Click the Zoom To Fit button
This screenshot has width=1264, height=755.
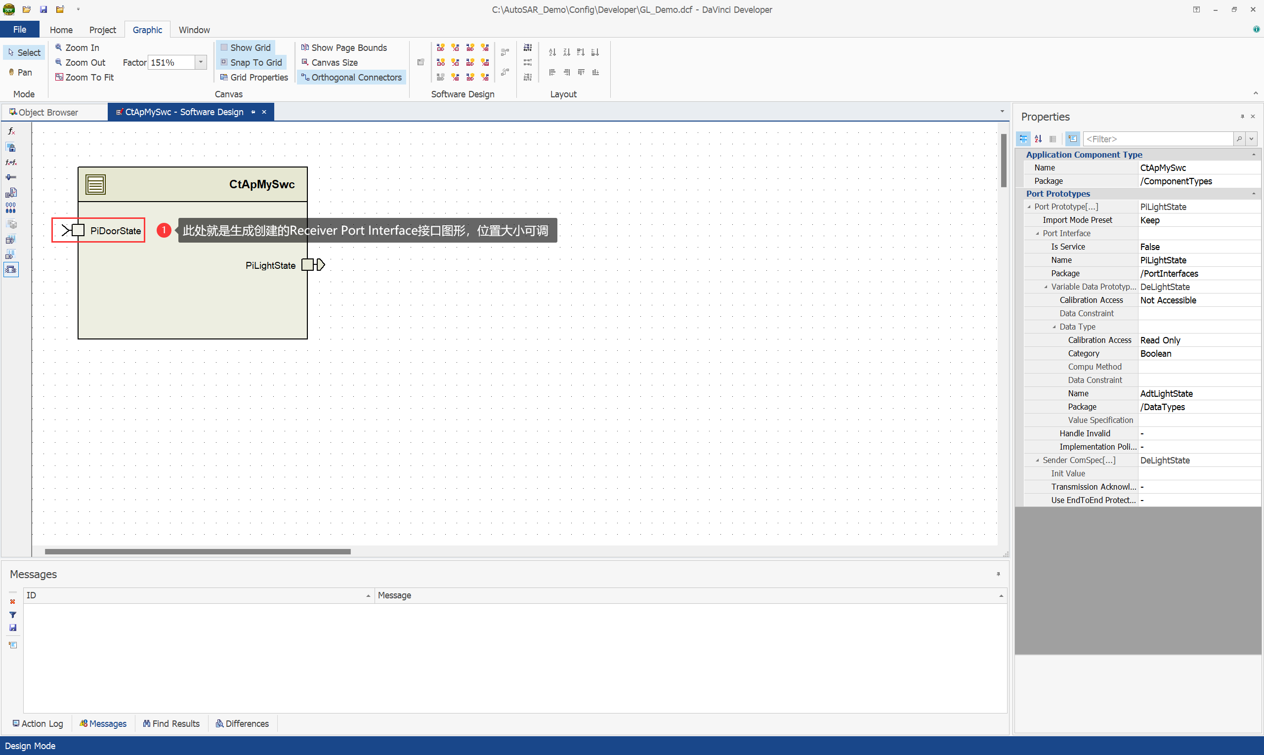(x=84, y=78)
